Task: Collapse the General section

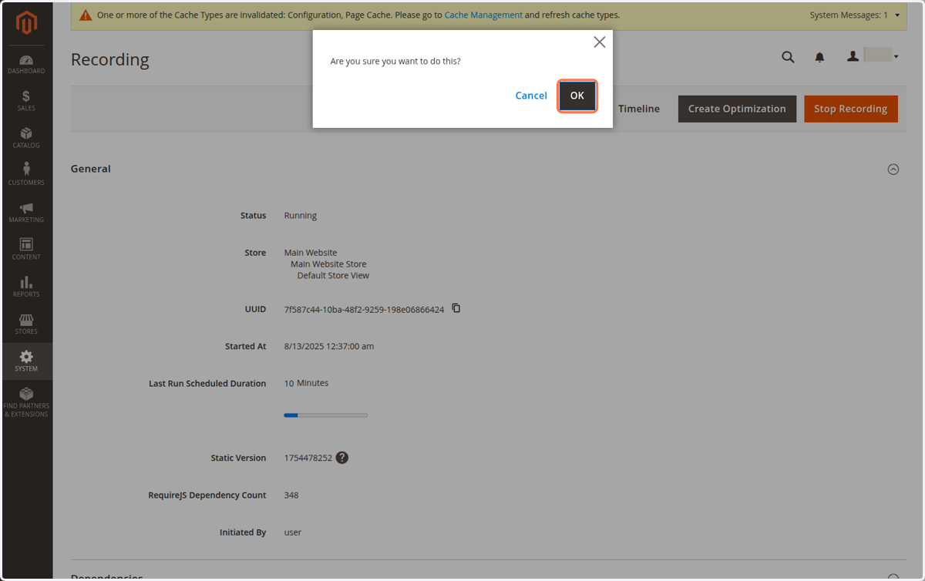Action: (893, 170)
